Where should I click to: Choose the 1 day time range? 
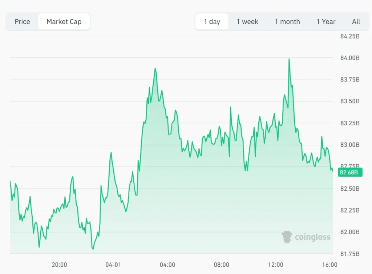pyautogui.click(x=212, y=22)
